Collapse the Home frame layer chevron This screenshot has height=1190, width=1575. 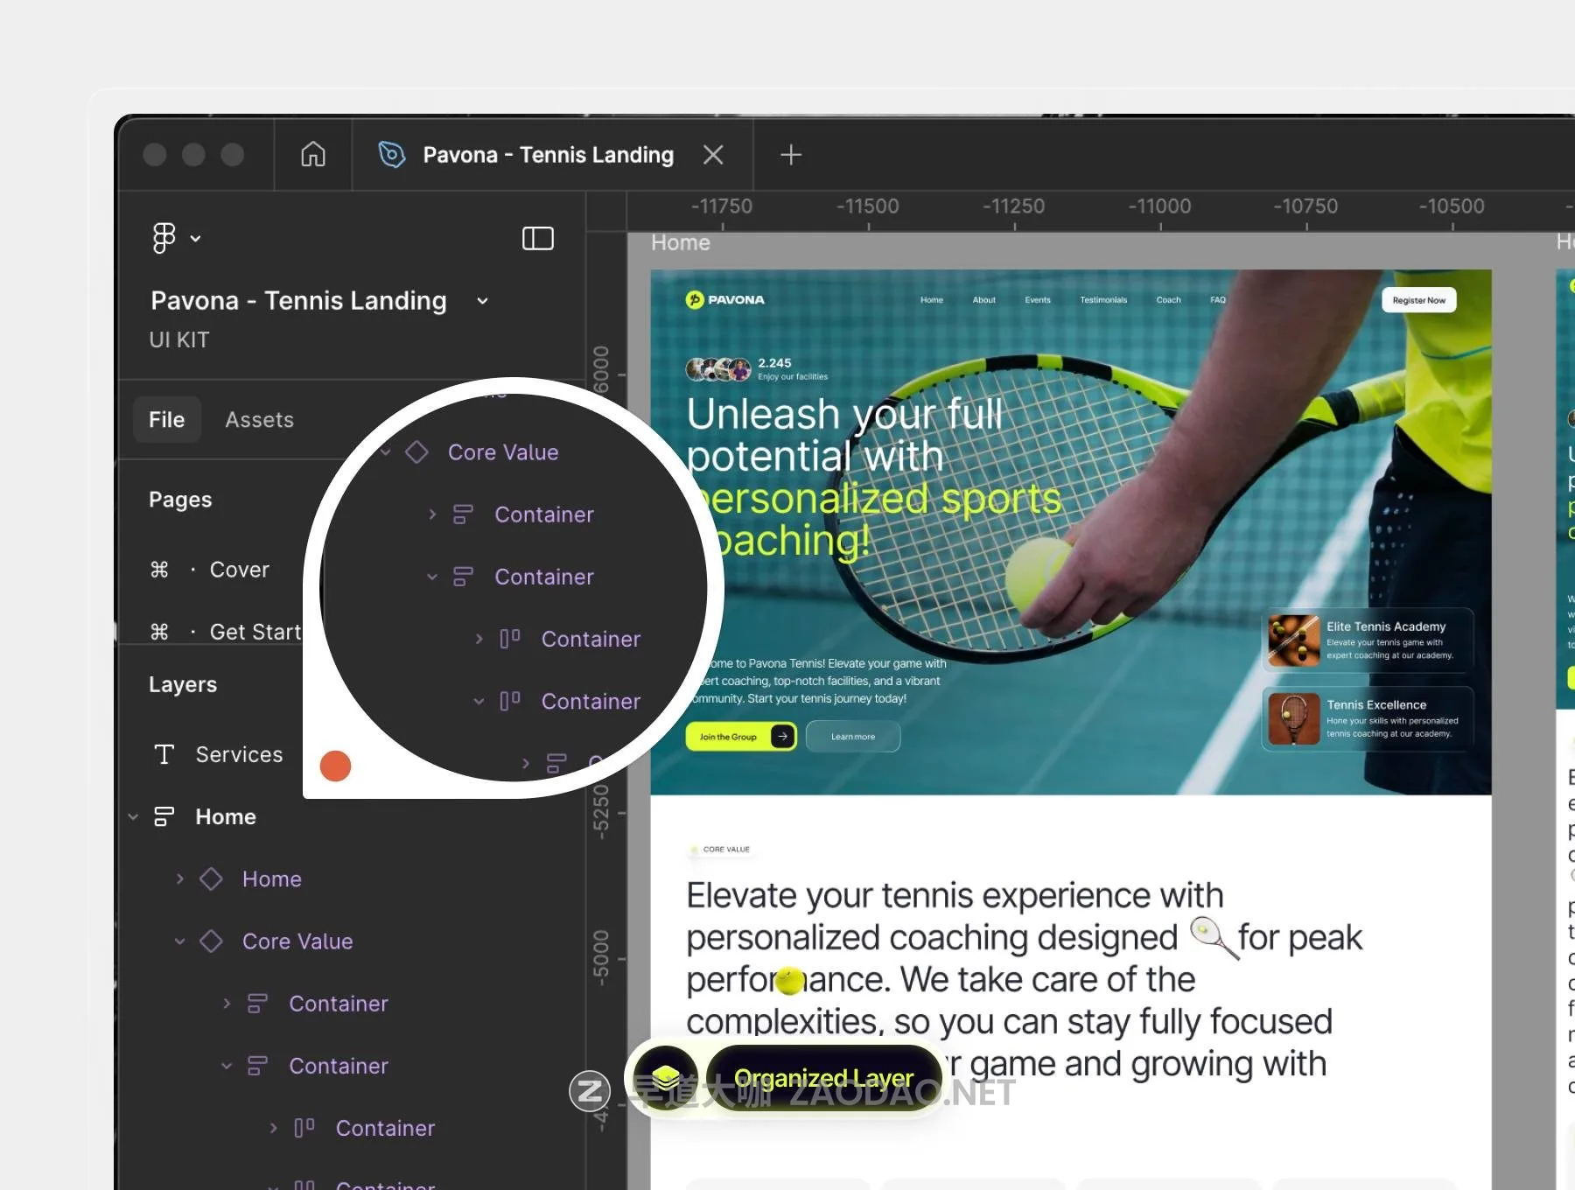(x=133, y=816)
